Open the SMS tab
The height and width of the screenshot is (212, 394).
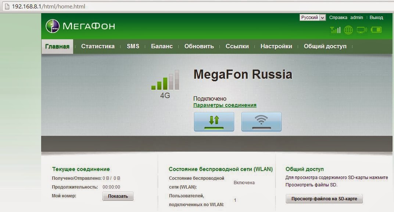[133, 46]
